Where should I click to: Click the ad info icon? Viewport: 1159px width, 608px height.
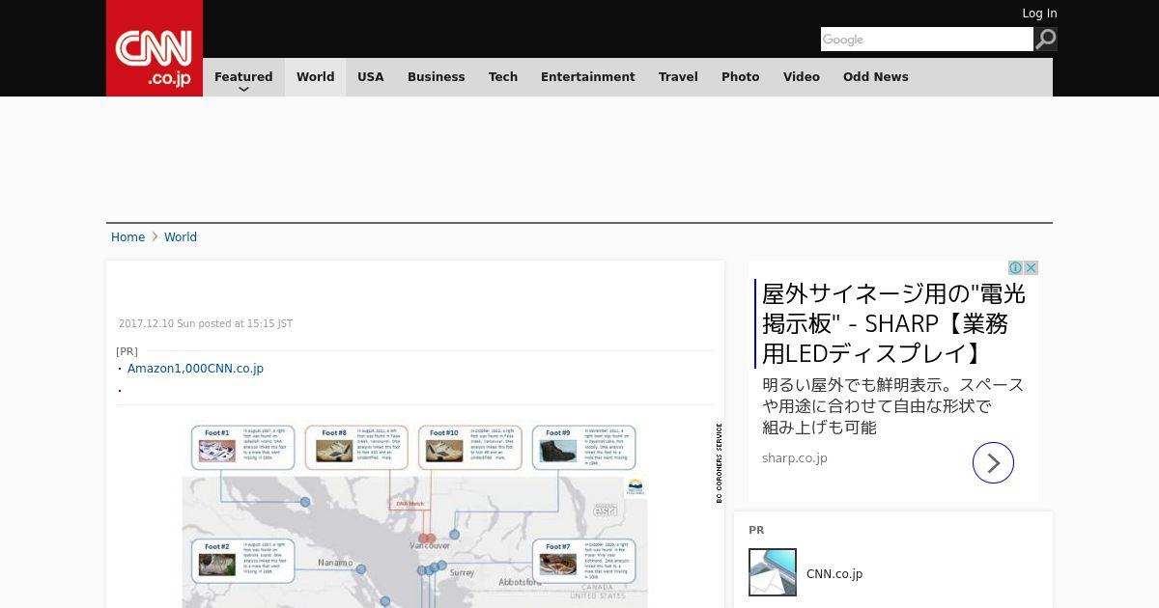(x=1016, y=268)
